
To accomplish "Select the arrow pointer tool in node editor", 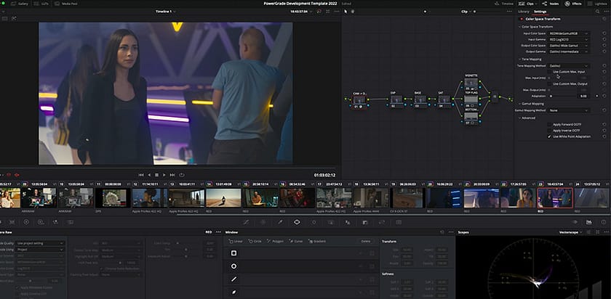I will coord(346,12).
